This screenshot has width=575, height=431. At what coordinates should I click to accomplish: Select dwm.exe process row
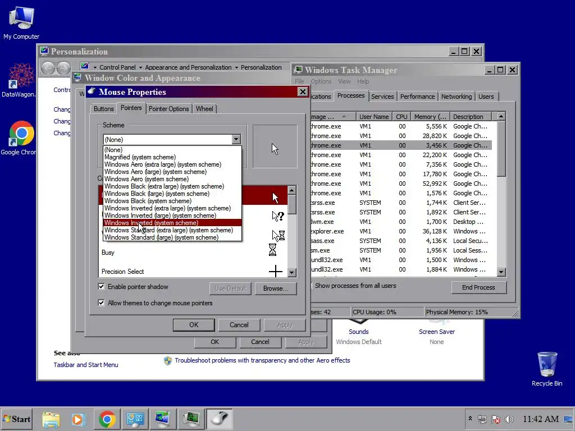pyautogui.click(x=401, y=222)
